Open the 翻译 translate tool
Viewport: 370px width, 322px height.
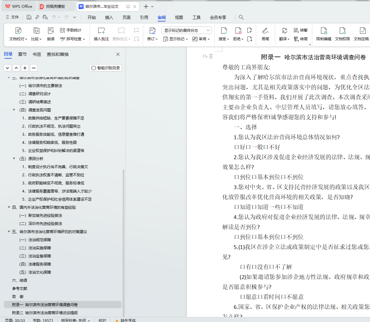[x=284, y=34]
